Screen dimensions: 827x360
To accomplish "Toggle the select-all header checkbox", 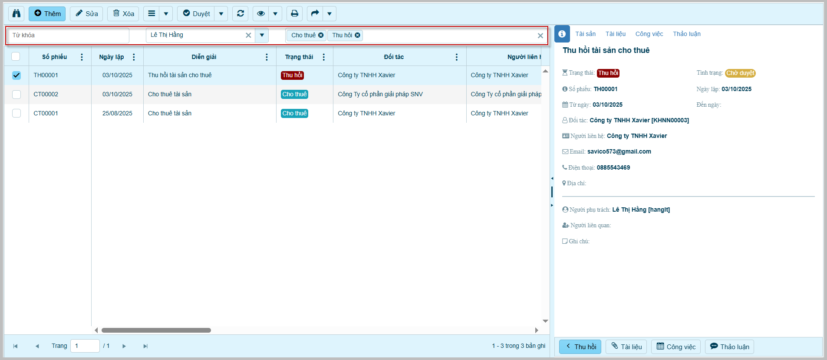I will (x=16, y=56).
